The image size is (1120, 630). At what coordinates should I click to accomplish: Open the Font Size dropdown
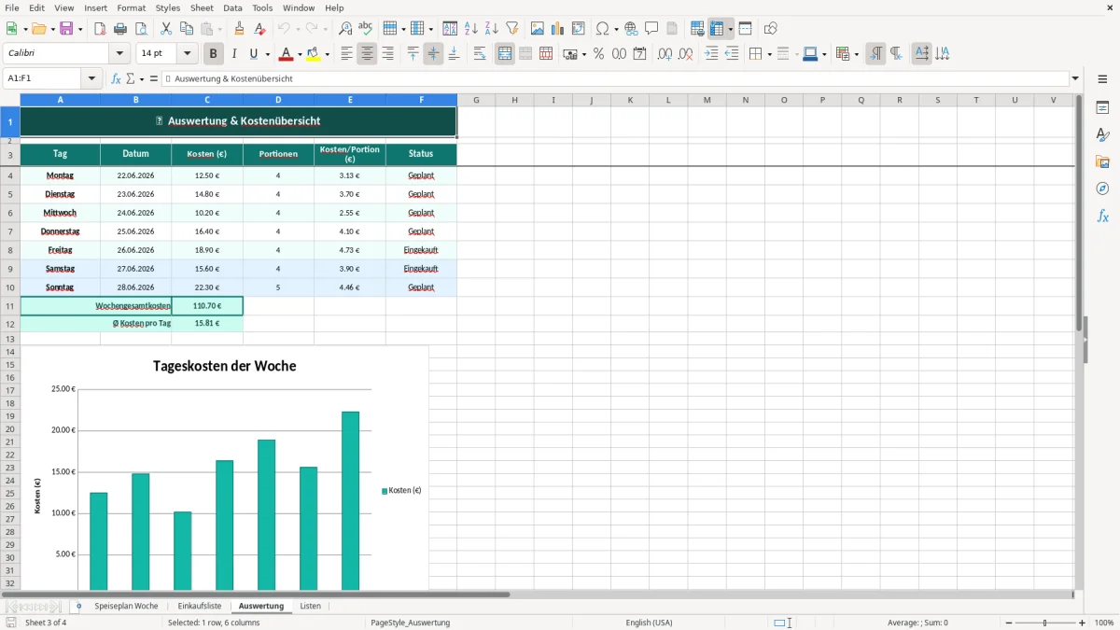click(187, 53)
